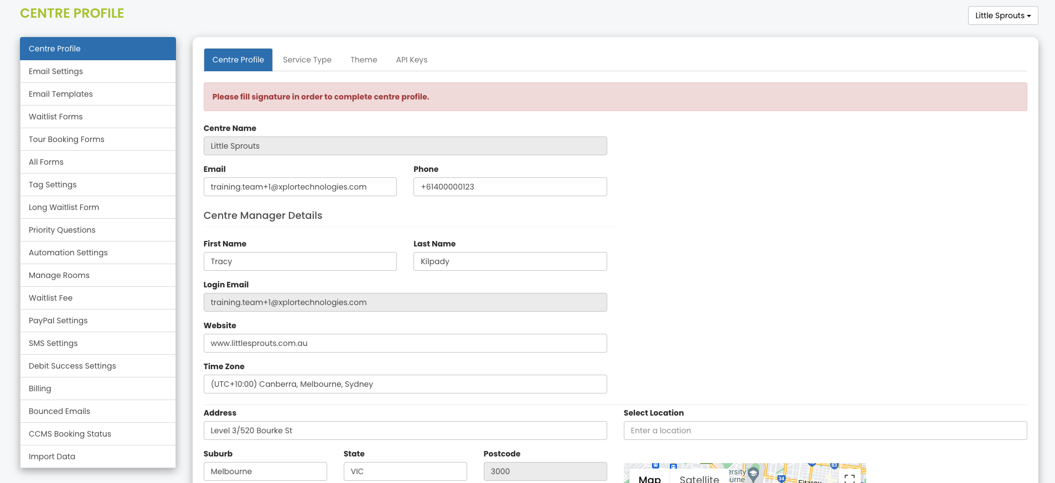The height and width of the screenshot is (483, 1055).
Task: Open SMS Settings
Action: click(98, 343)
